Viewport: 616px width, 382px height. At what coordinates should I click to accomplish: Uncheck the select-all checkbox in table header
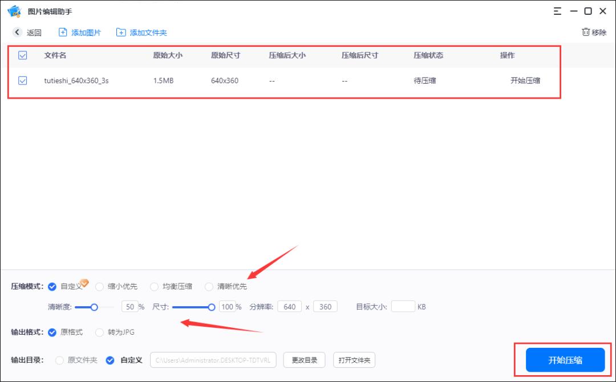(23, 55)
